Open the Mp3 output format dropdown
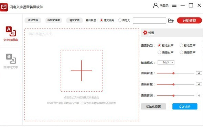Screen dimensions: 203x127 click(x=166, y=62)
